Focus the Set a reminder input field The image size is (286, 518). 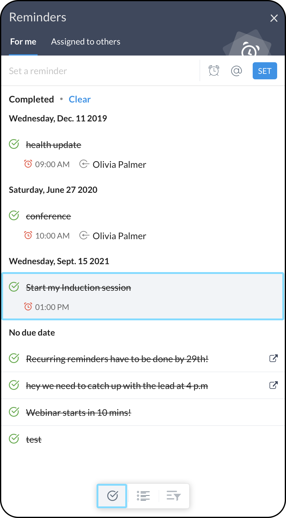(x=101, y=71)
